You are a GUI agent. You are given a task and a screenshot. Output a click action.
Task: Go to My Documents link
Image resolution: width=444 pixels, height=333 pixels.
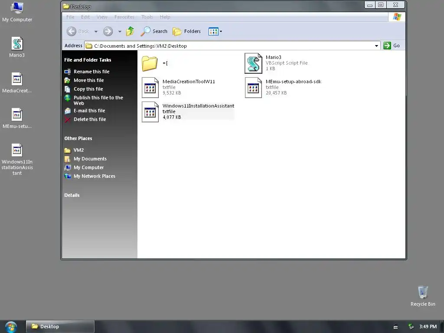90,159
